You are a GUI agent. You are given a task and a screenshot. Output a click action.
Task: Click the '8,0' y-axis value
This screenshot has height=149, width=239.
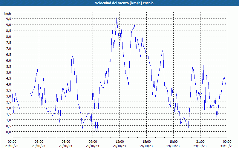[9, 36]
